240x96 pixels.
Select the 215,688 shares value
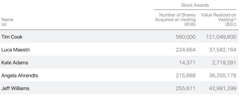coord(186,75)
